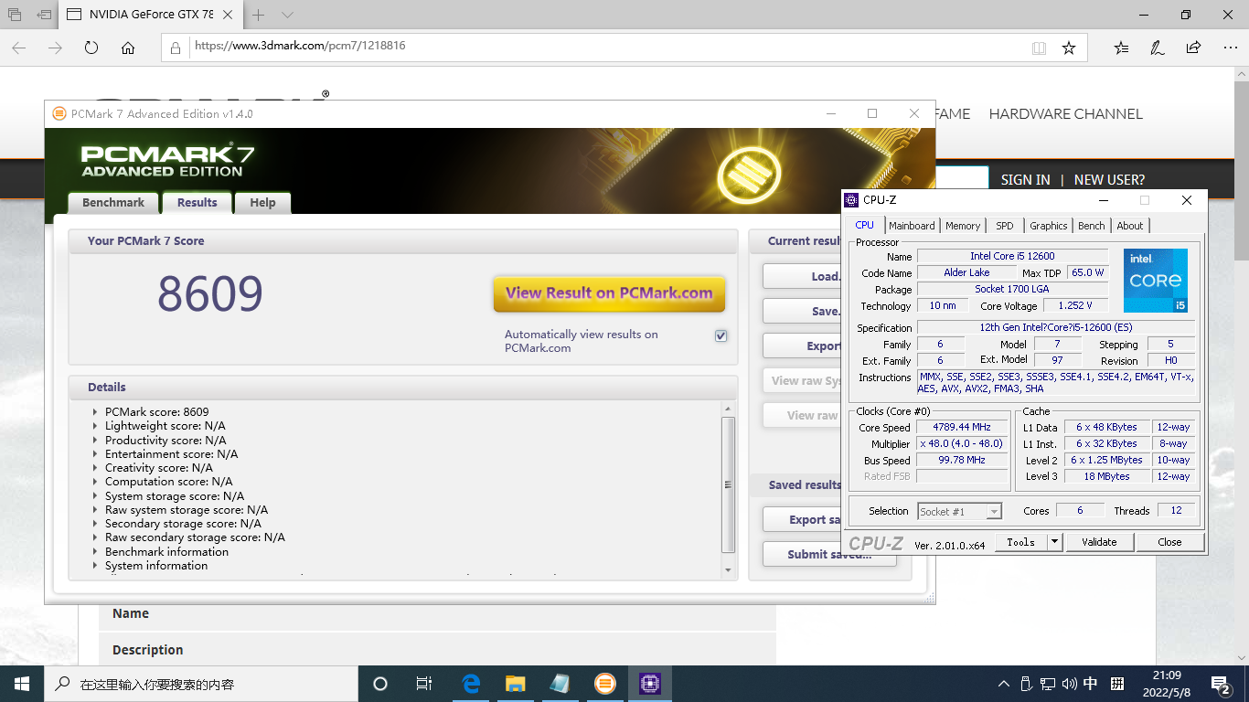Click the Windows Start button
This screenshot has height=702, width=1249.
click(x=21, y=684)
